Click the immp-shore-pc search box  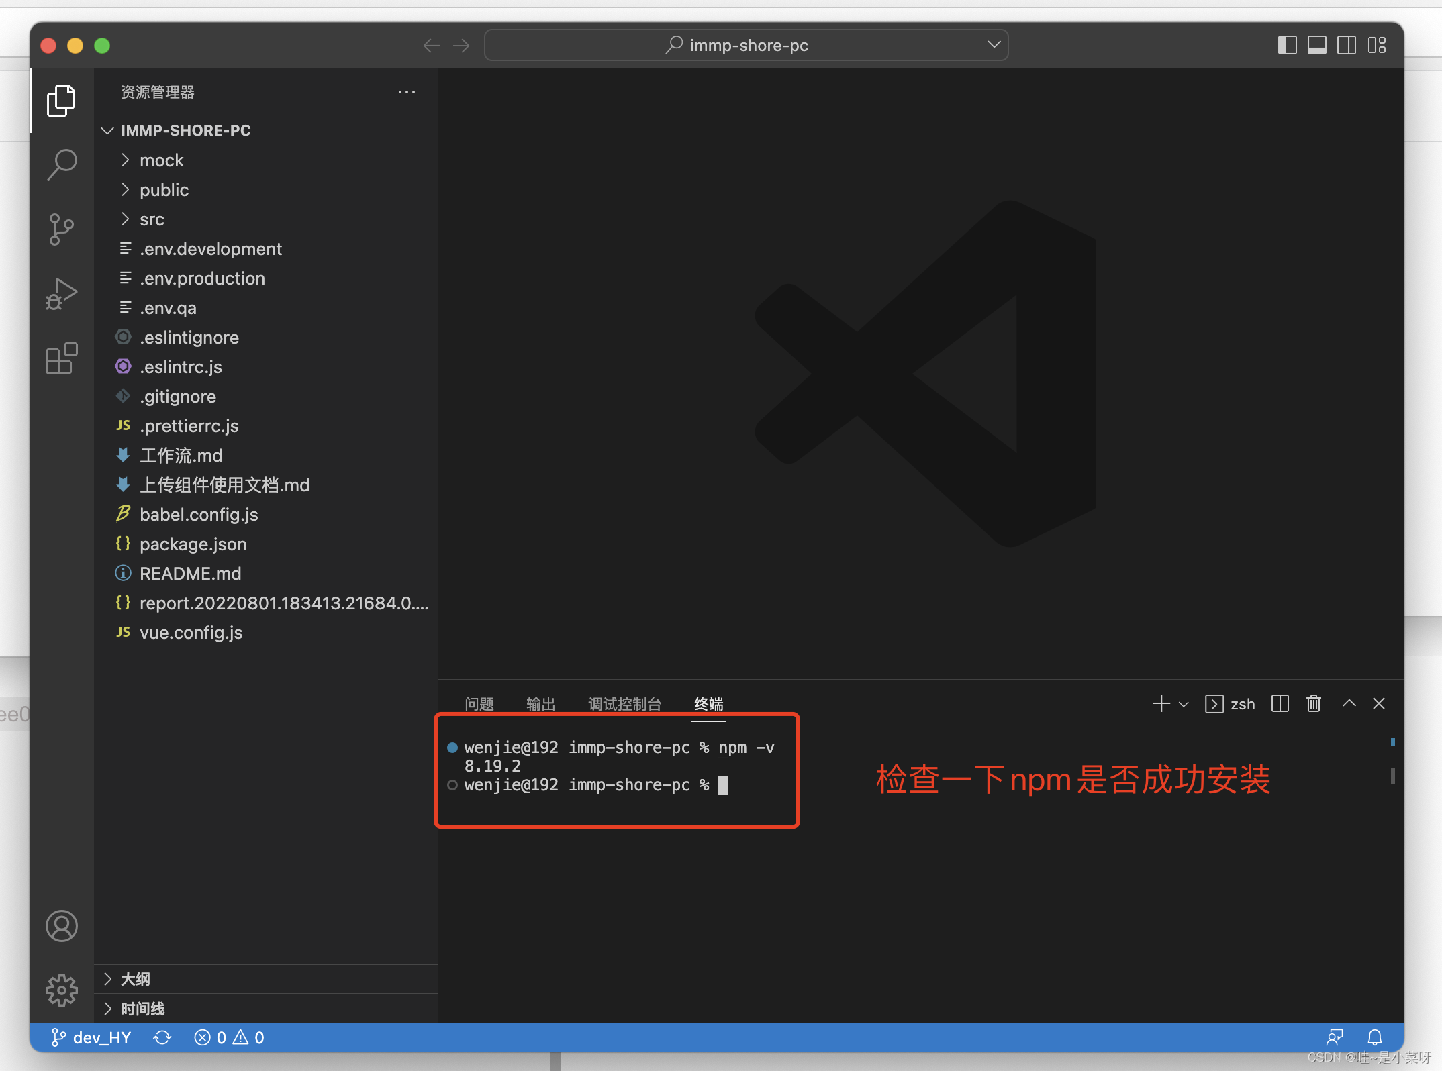click(x=747, y=45)
